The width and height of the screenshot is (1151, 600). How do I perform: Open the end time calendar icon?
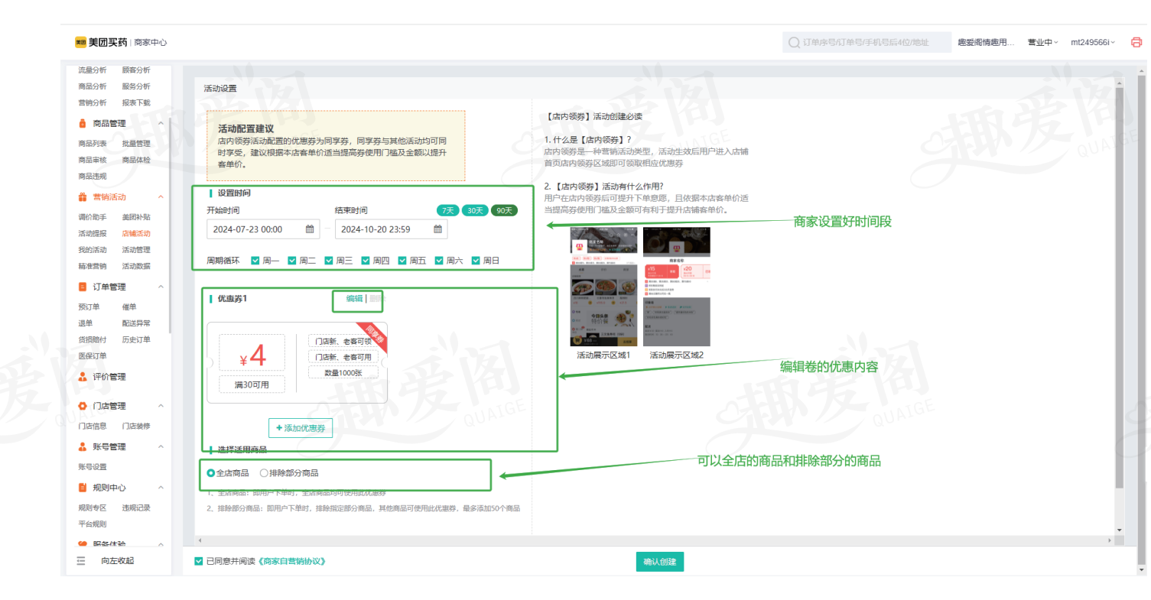pyautogui.click(x=437, y=229)
